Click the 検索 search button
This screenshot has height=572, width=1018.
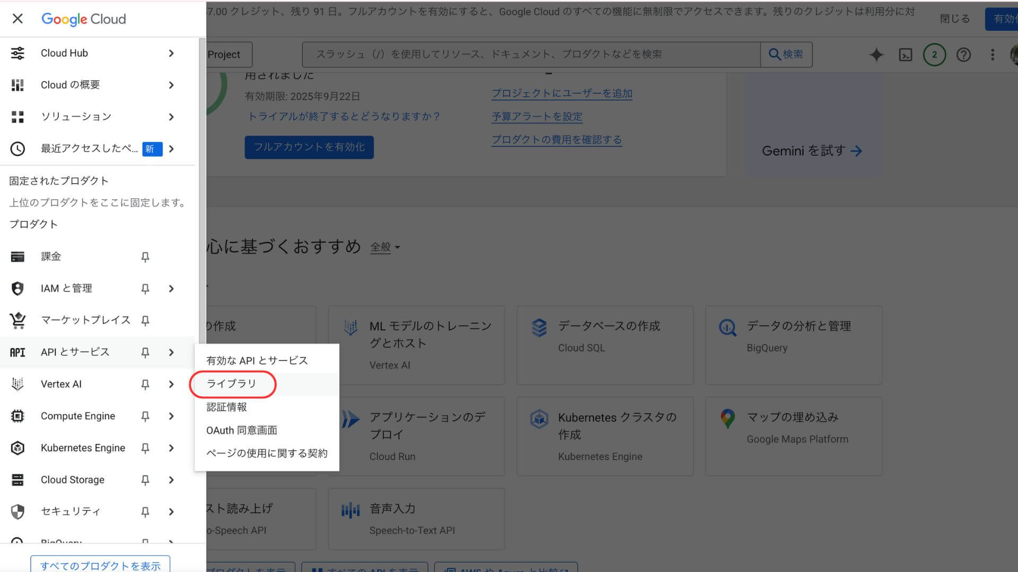pos(786,55)
